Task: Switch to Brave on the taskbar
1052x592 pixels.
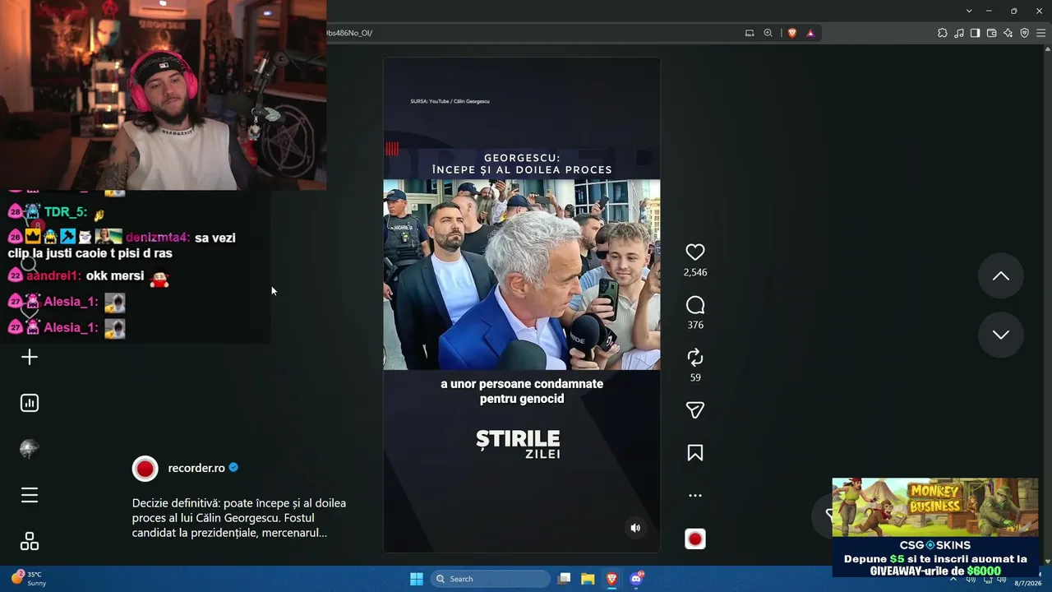Action: pos(611,579)
